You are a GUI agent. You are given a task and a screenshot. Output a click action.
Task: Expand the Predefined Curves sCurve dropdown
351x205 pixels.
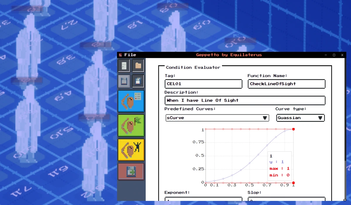(217, 118)
